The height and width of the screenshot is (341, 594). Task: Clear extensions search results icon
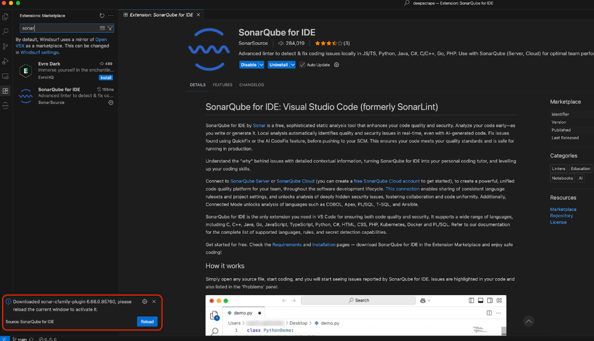[103, 28]
